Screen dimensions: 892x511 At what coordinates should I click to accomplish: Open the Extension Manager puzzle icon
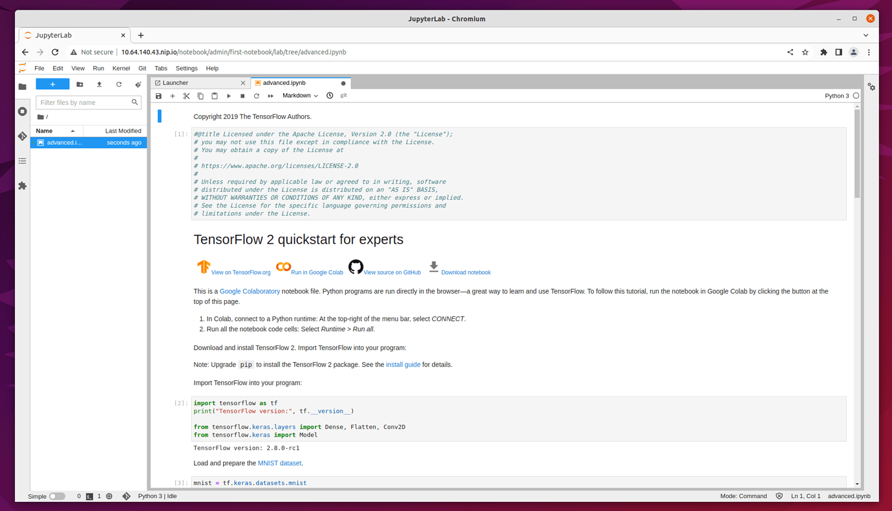tap(23, 186)
